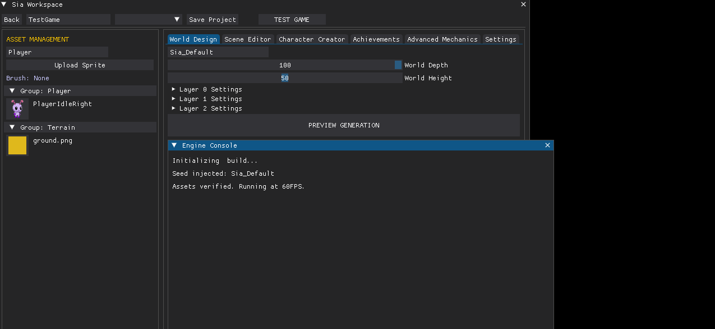Image resolution: width=715 pixels, height=329 pixels.
Task: Switch to the Scene Editor tab
Action: pos(247,39)
